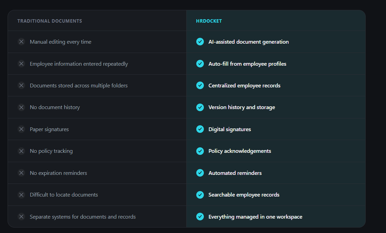
Task: Click the checkmark icon next to Centralized employee records
Action: (x=200, y=85)
